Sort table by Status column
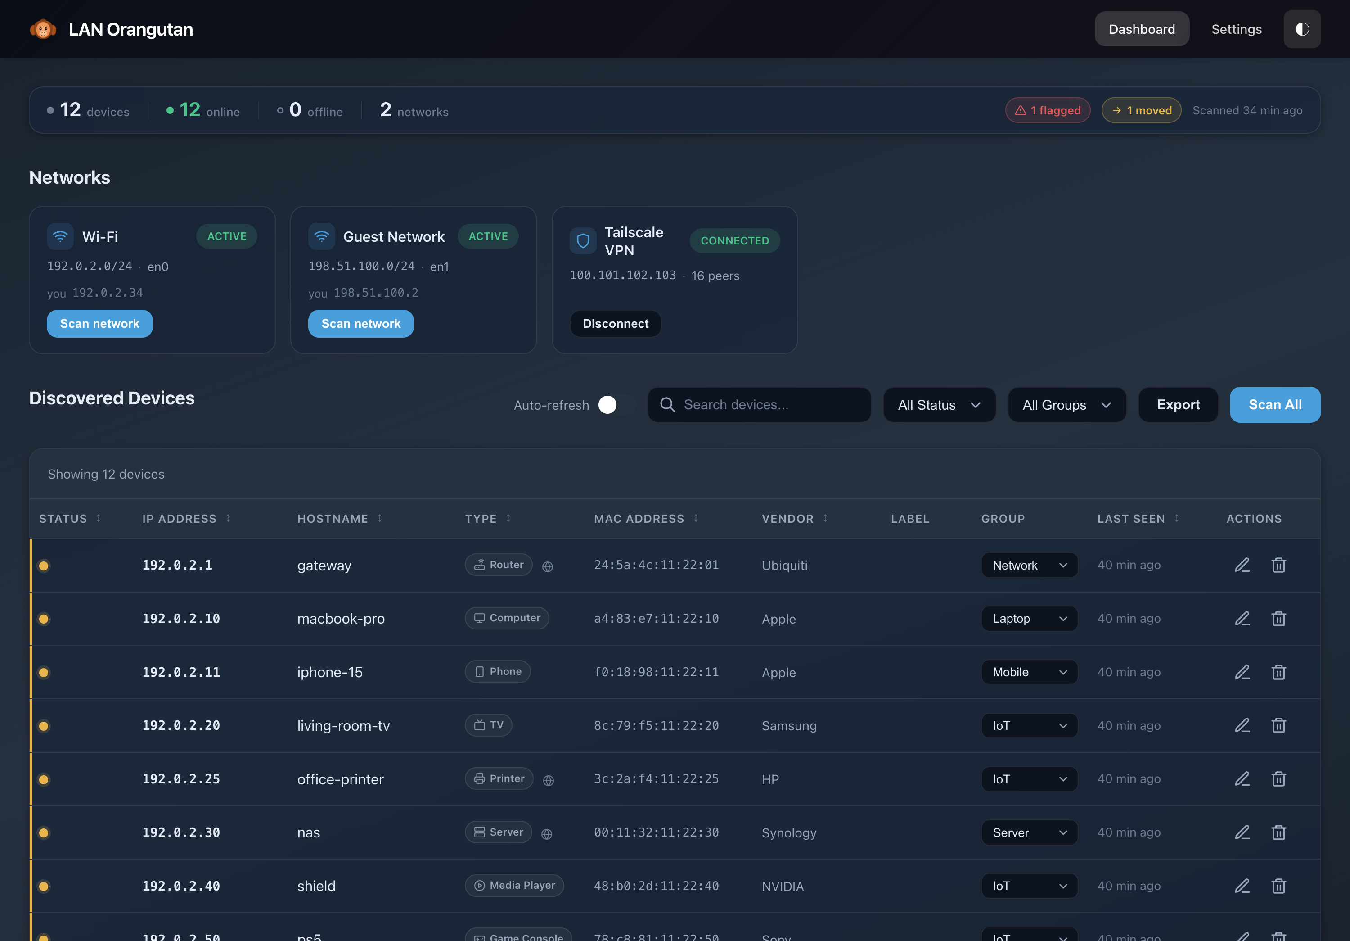Viewport: 1350px width, 941px height. 70,519
